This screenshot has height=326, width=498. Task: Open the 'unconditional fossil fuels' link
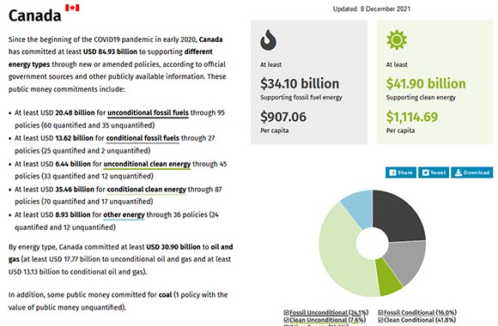click(148, 112)
